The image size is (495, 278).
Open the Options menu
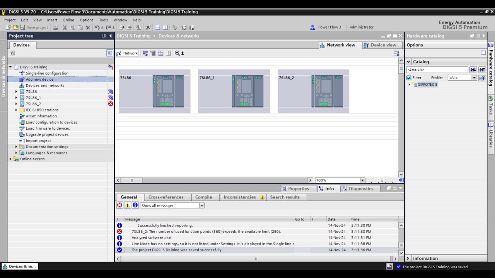click(87, 20)
